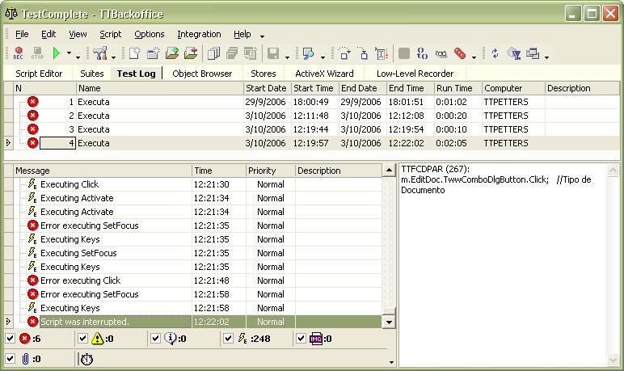Click the new project folder icon
The width and height of the screenshot is (624, 371).
pyautogui.click(x=154, y=53)
